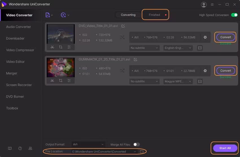Screen dimensions: 240x157
Task: Click the help question mark icon
Action: (x=20, y=148)
